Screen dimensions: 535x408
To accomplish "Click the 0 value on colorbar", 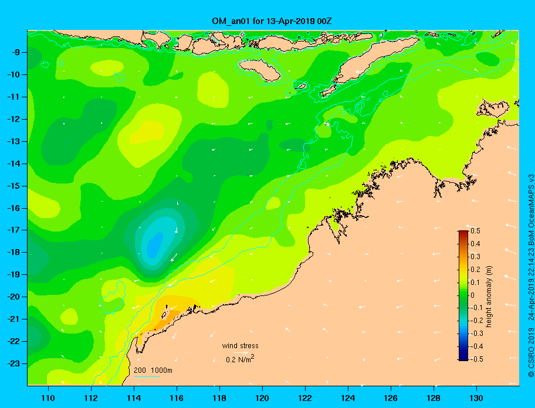I will pyautogui.click(x=473, y=295).
